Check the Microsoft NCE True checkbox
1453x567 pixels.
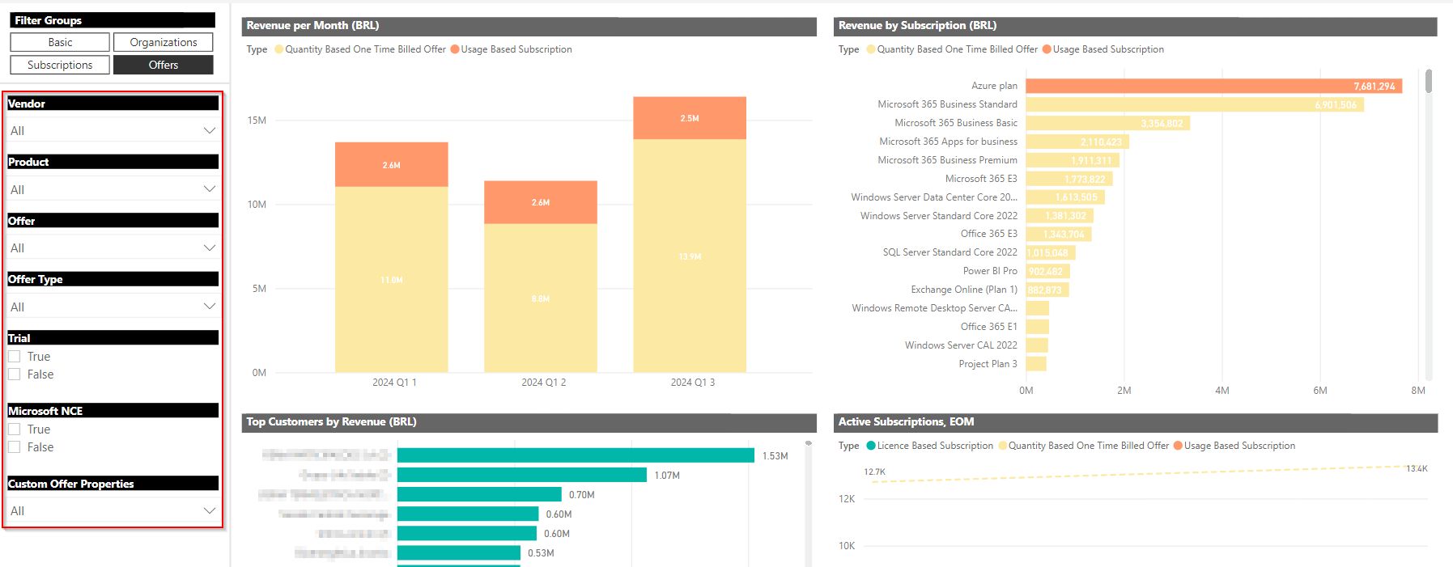[15, 429]
